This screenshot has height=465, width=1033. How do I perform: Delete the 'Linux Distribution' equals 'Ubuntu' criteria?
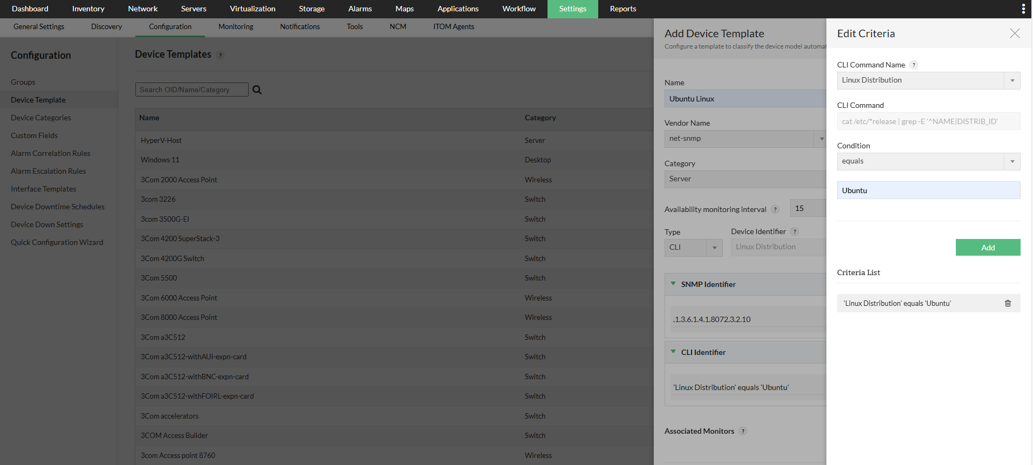point(1008,303)
